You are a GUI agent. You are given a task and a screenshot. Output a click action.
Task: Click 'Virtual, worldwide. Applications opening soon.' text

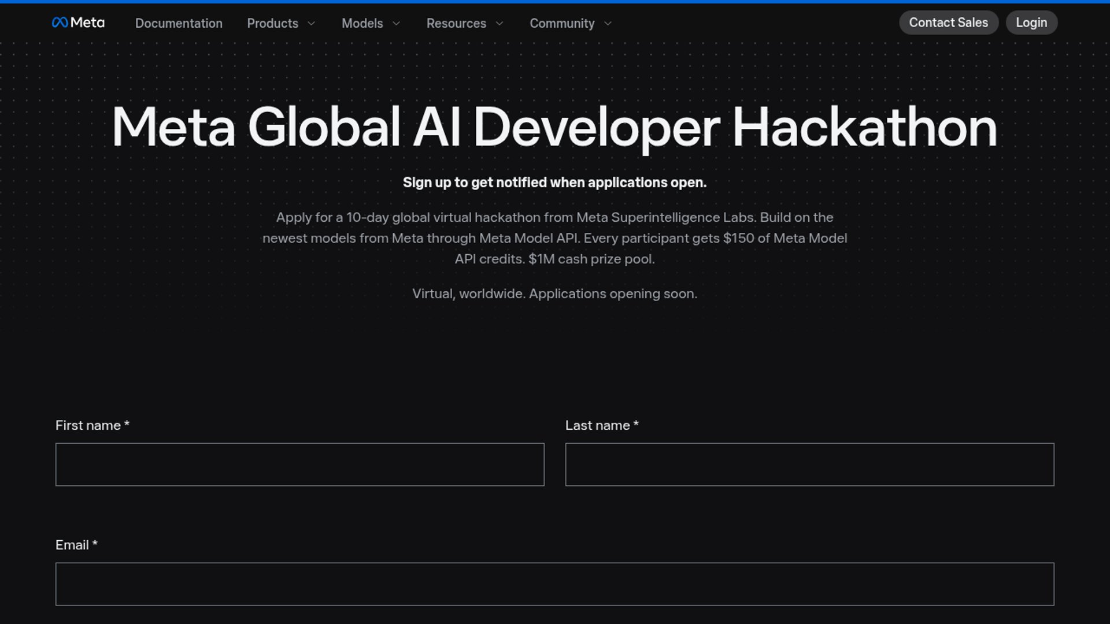point(555,294)
